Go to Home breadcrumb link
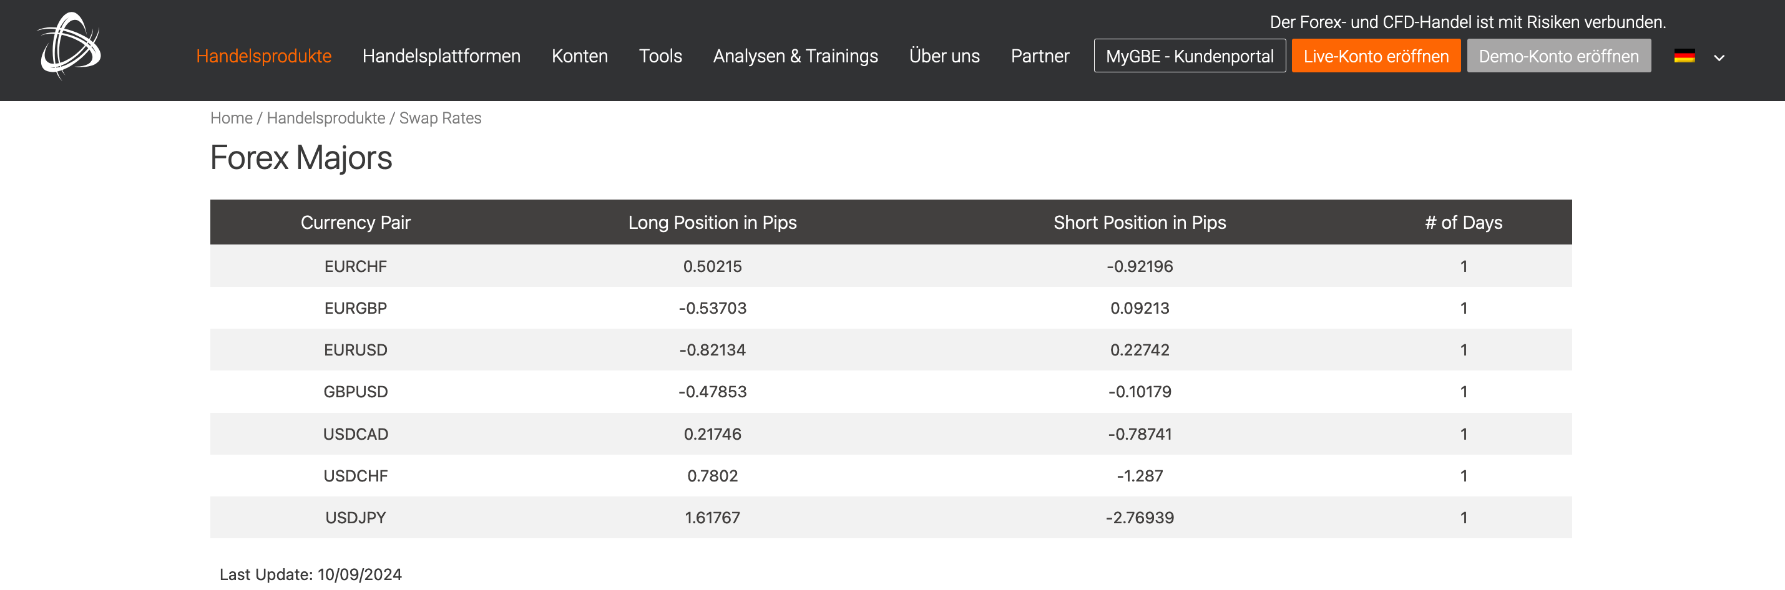Image resolution: width=1785 pixels, height=590 pixels. [231, 118]
